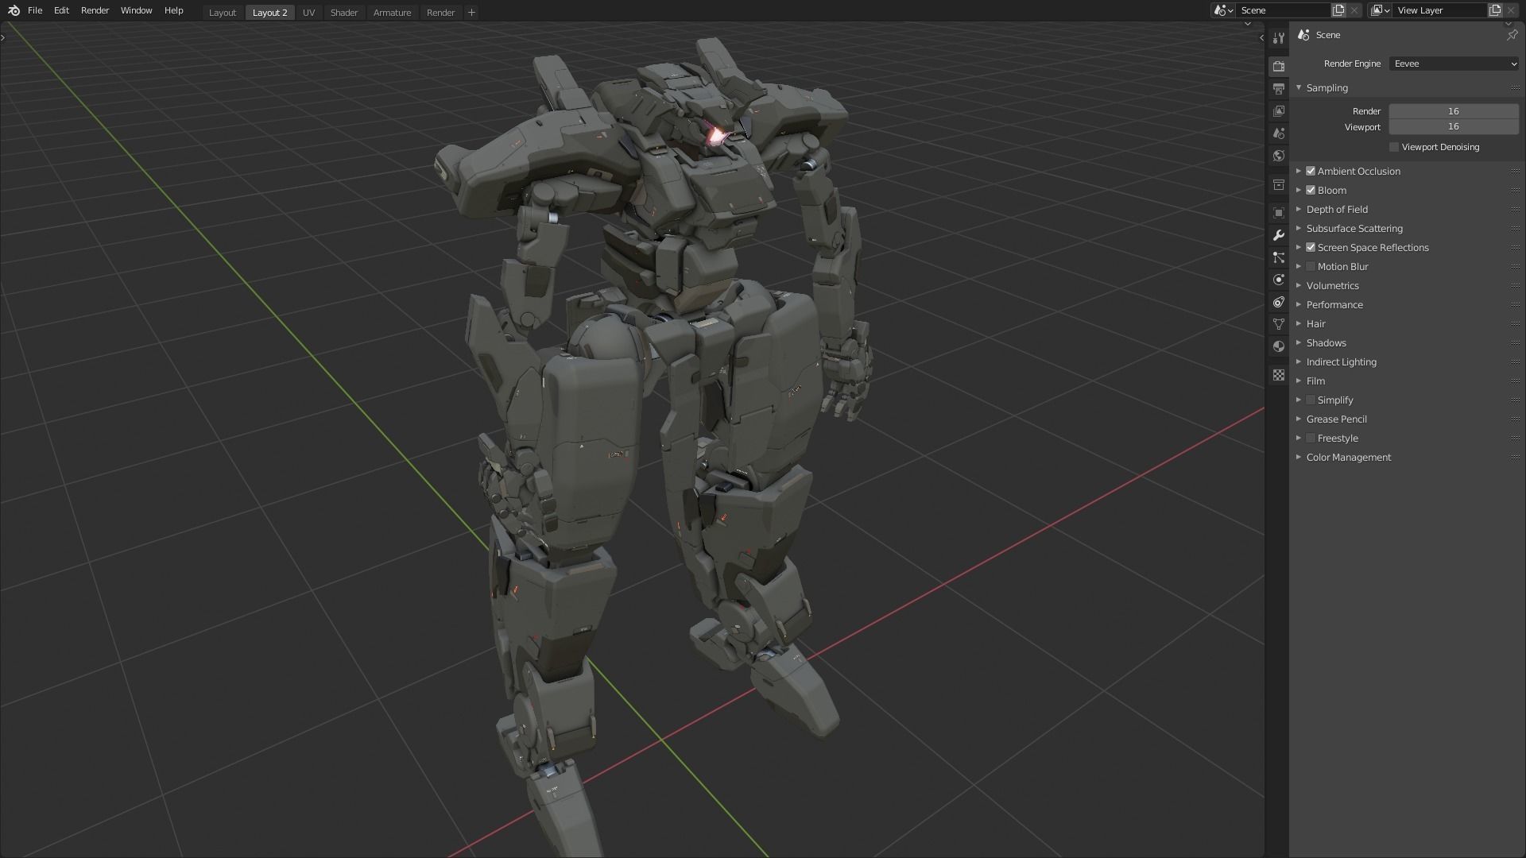Open the Output properties tab (printer)

pyautogui.click(x=1278, y=88)
